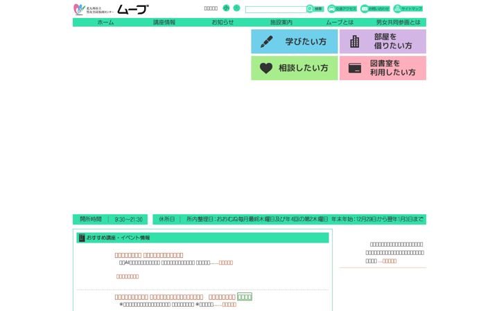Click the heart icon on 相談したい方
This screenshot has height=311, width=499.
266,68
